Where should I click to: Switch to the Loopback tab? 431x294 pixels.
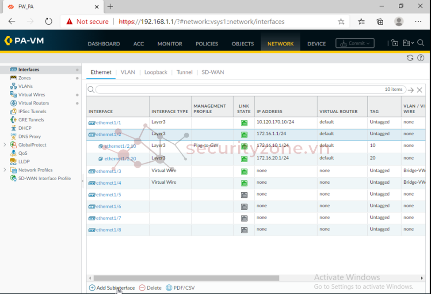(x=156, y=72)
